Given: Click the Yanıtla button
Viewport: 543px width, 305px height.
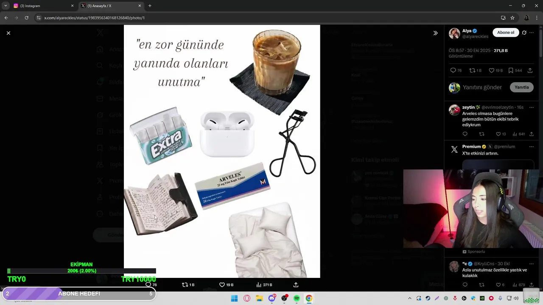Looking at the screenshot, I should point(521,87).
